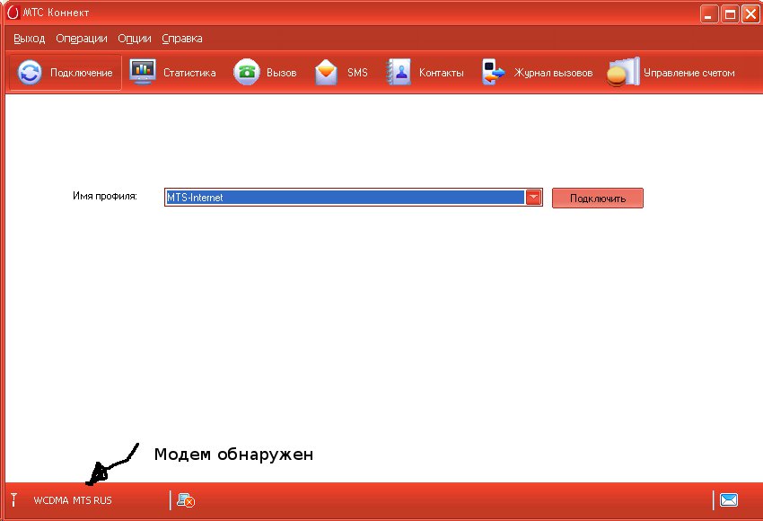This screenshot has height=521, width=763.
Task: Open the Справка help menu
Action: tap(182, 39)
